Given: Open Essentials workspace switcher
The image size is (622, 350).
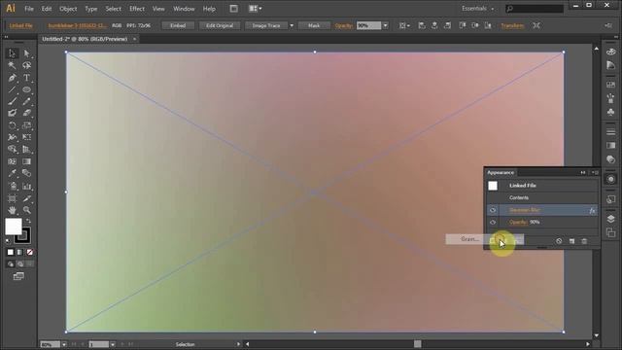Looking at the screenshot, I should (x=477, y=9).
